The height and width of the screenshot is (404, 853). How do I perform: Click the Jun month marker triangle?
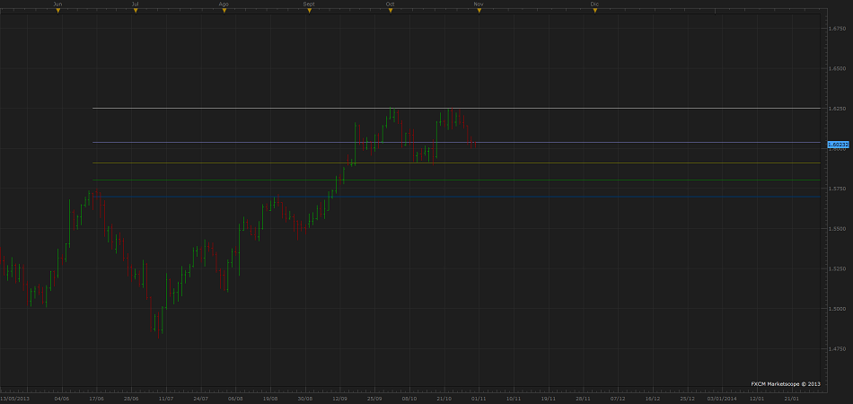58,11
